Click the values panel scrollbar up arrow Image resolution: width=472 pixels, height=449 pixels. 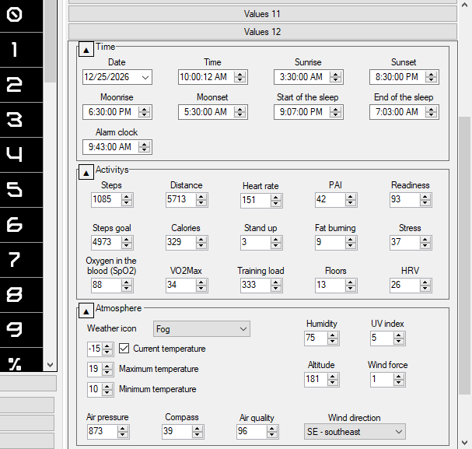pyautogui.click(x=464, y=5)
